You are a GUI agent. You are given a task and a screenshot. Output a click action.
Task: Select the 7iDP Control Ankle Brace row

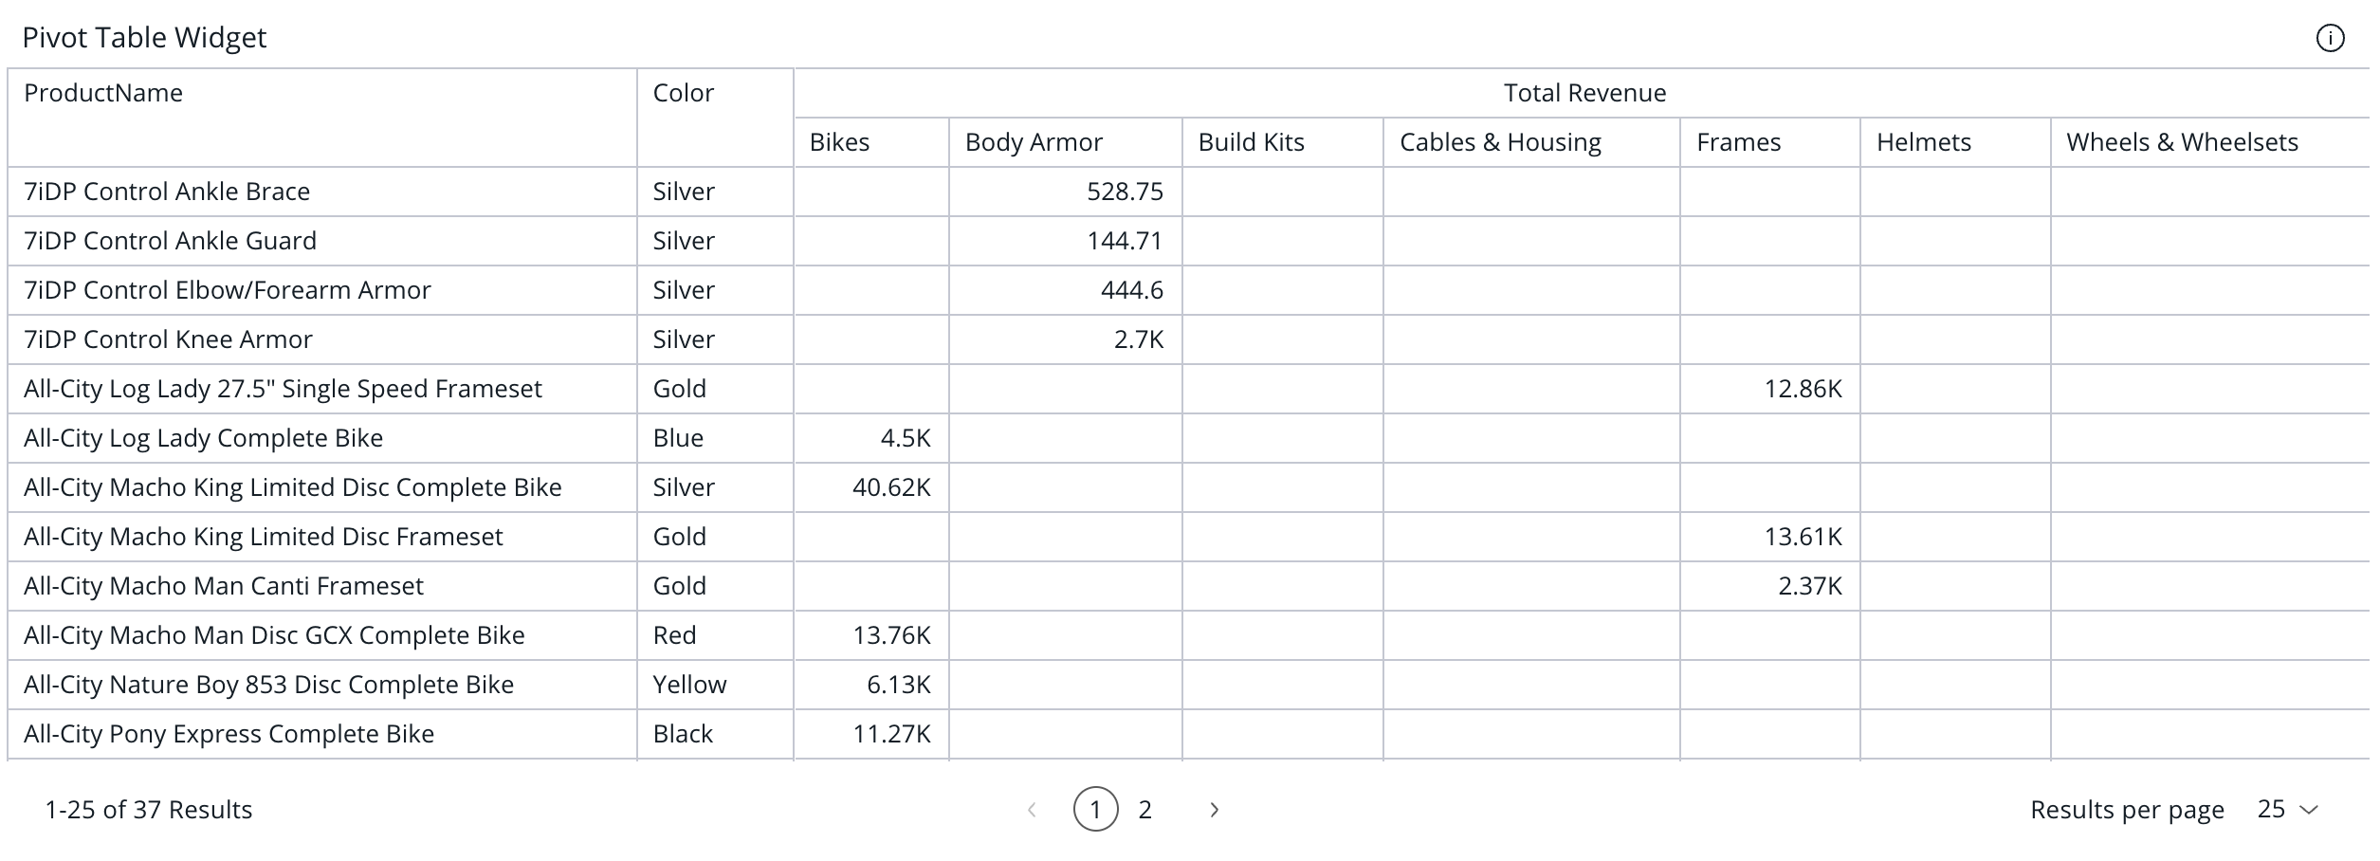coord(167,192)
